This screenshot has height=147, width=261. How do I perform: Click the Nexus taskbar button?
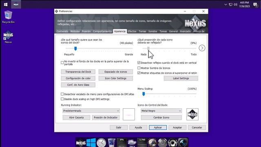tap(16, 4)
